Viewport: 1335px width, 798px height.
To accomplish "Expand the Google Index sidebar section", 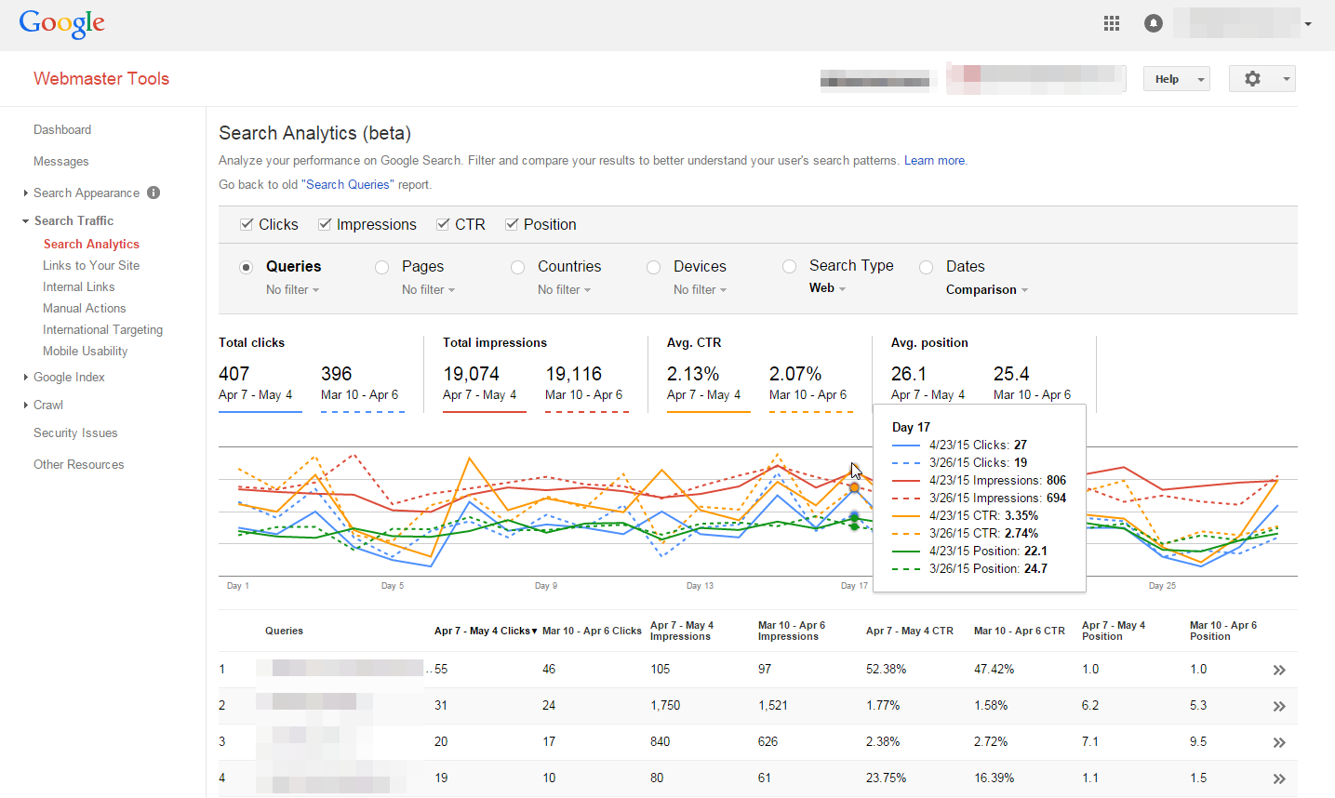I will pyautogui.click(x=69, y=377).
